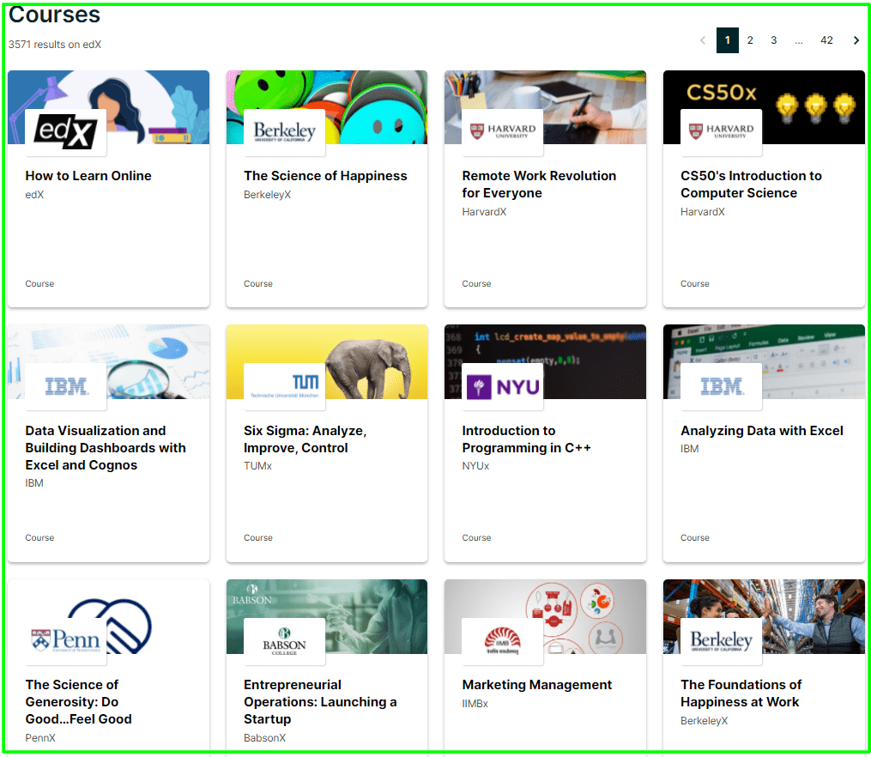Click PennX under The Science of Generosity
The image size is (871, 757).
pos(40,738)
